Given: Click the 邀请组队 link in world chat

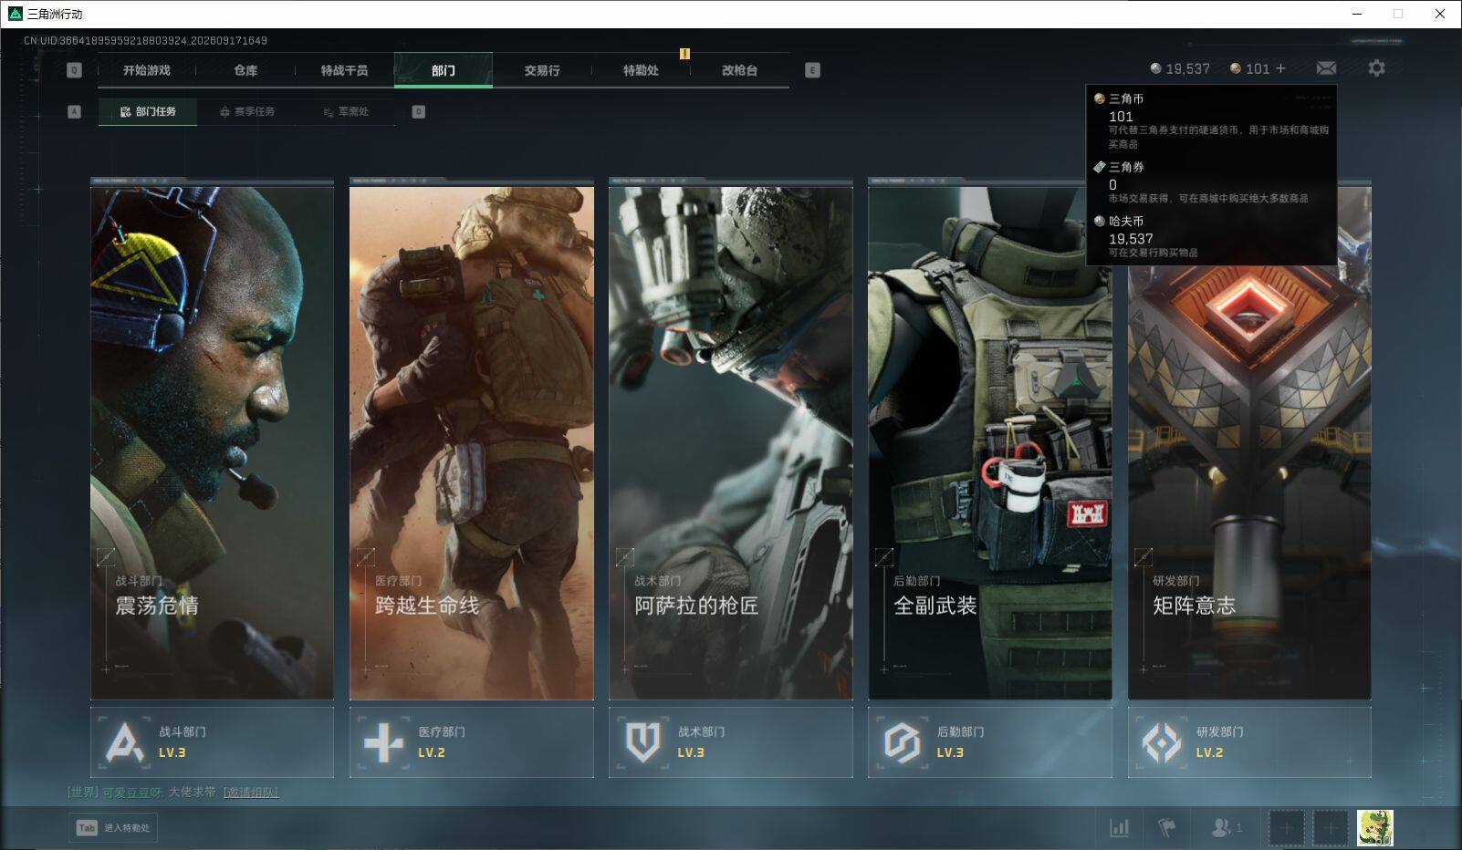Looking at the screenshot, I should click(251, 793).
